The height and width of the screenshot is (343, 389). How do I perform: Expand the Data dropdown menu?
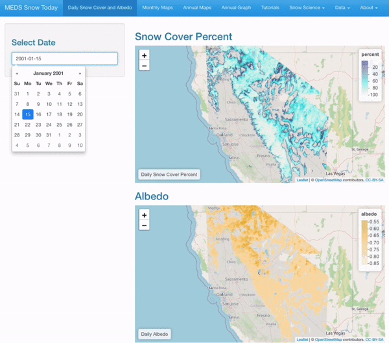pyautogui.click(x=342, y=8)
